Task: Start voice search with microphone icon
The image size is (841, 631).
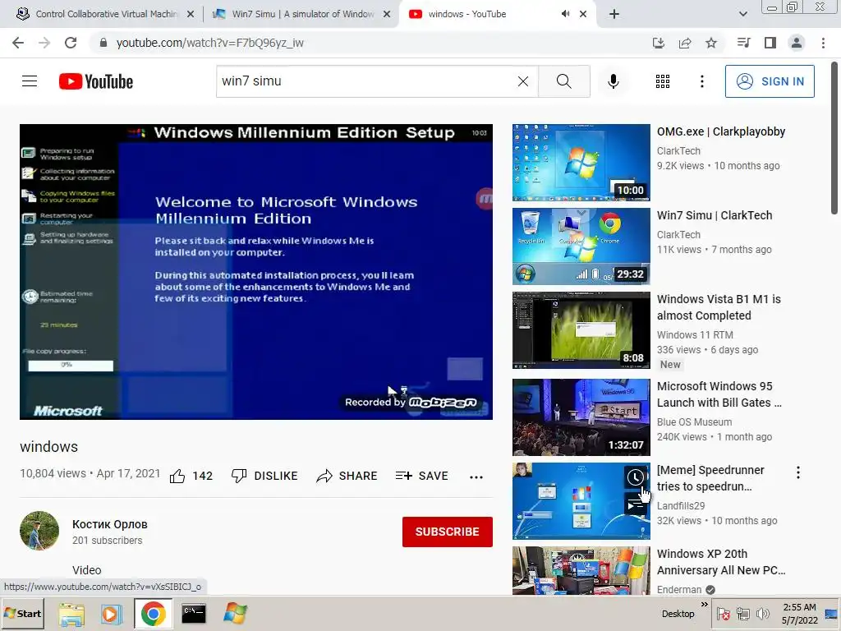Action: click(613, 81)
